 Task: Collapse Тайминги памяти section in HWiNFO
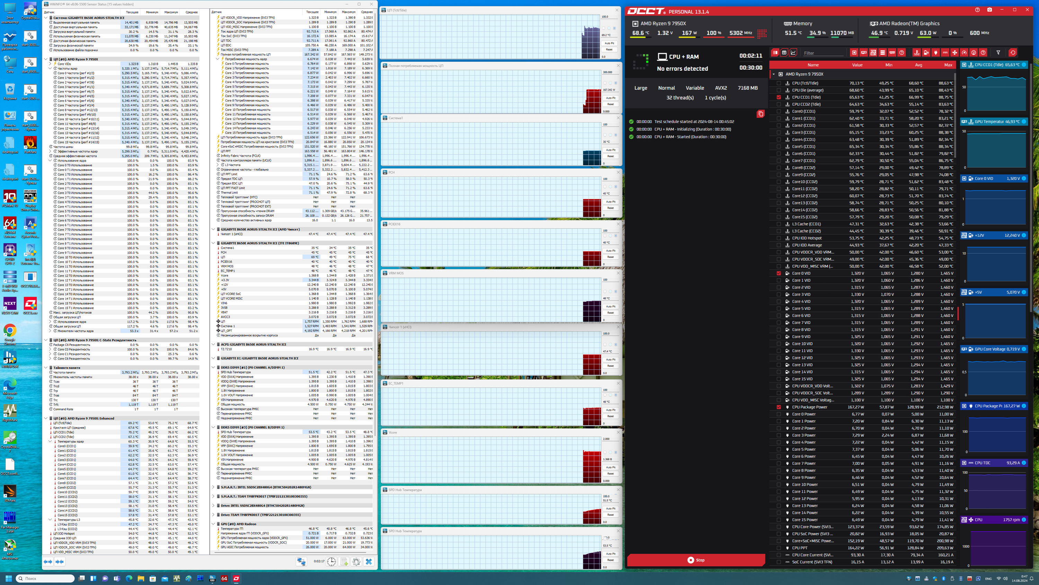[46, 368]
